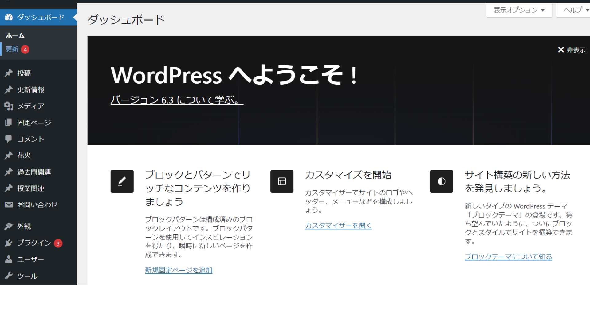Click the plug icon beside プラグイン

pyautogui.click(x=9, y=243)
